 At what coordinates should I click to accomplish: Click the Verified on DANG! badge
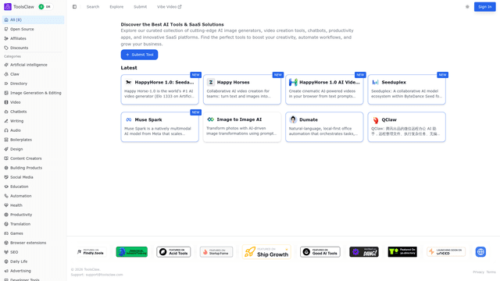[364, 252]
